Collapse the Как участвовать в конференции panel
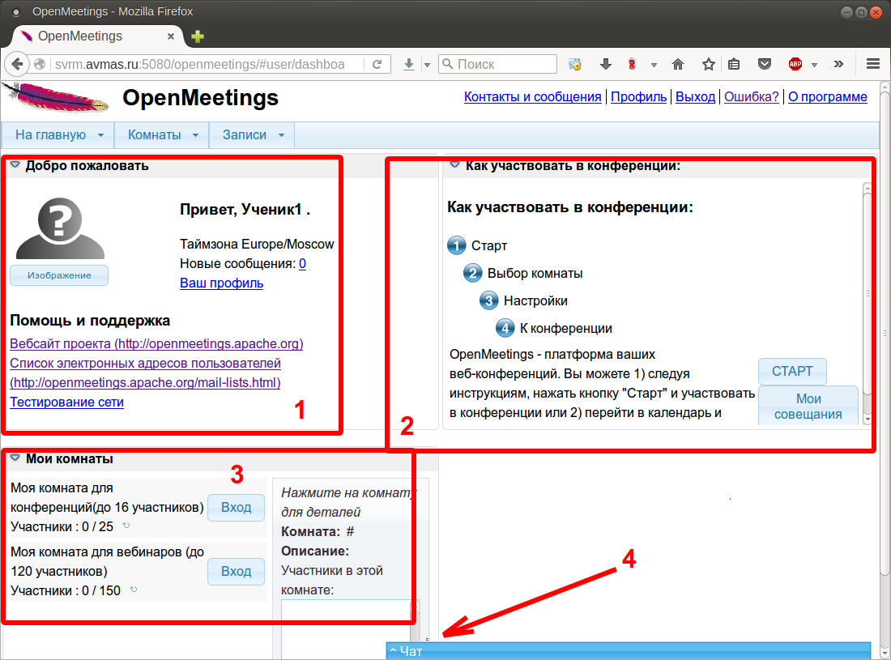Viewport: 891px width, 660px height. (454, 165)
